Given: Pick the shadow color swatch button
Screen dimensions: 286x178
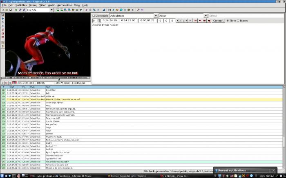Looking at the screenshot, I should click(209, 20).
